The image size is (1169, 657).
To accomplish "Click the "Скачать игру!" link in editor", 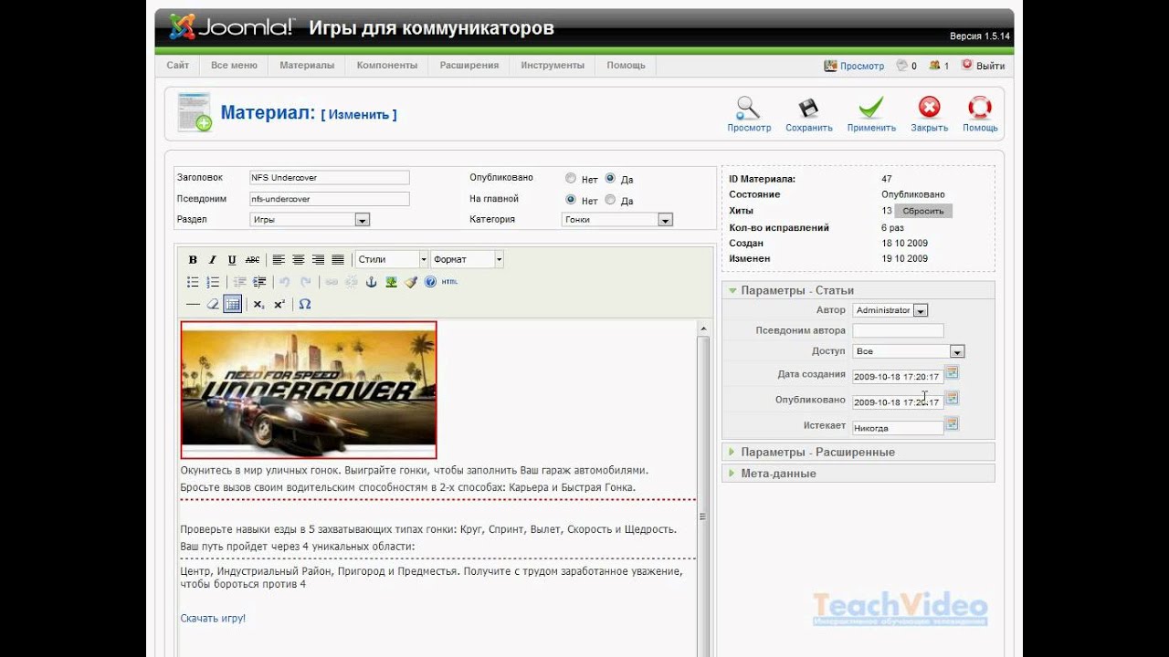I will click(213, 618).
